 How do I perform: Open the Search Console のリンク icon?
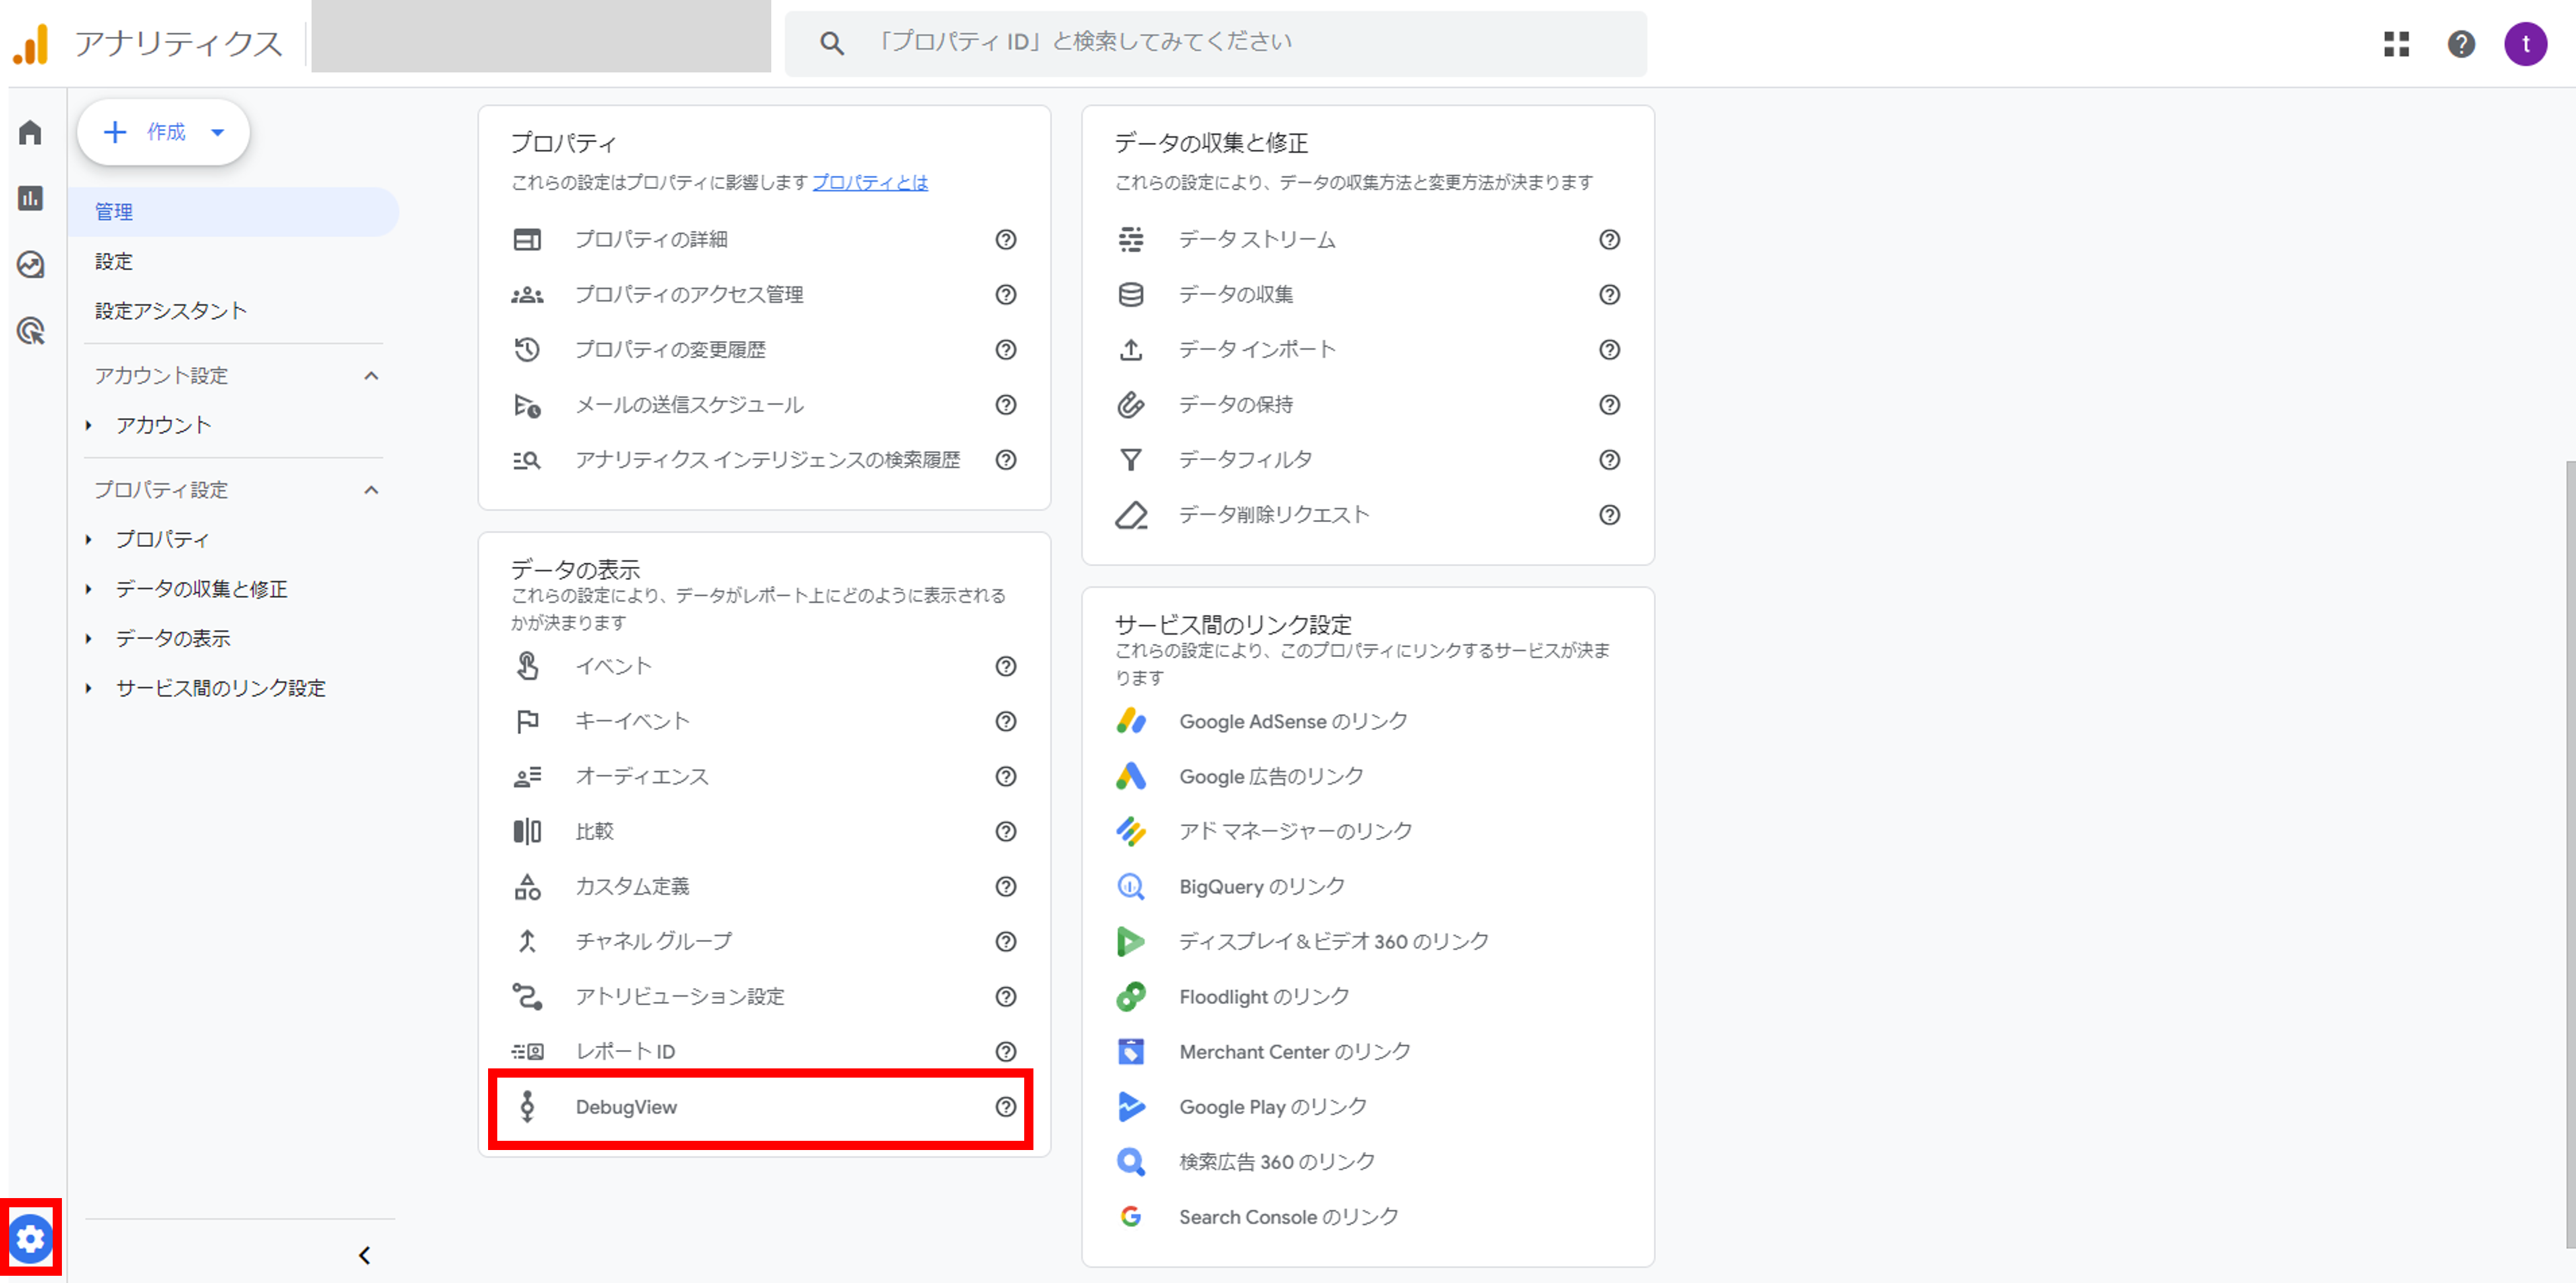coord(1131,1216)
